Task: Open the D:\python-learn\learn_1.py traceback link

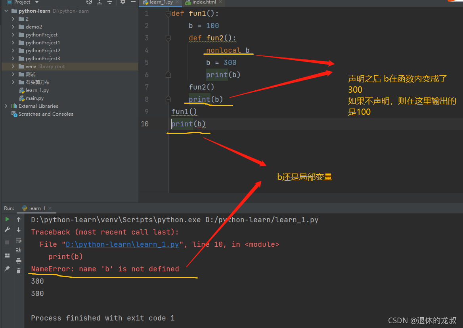Action: point(122,244)
